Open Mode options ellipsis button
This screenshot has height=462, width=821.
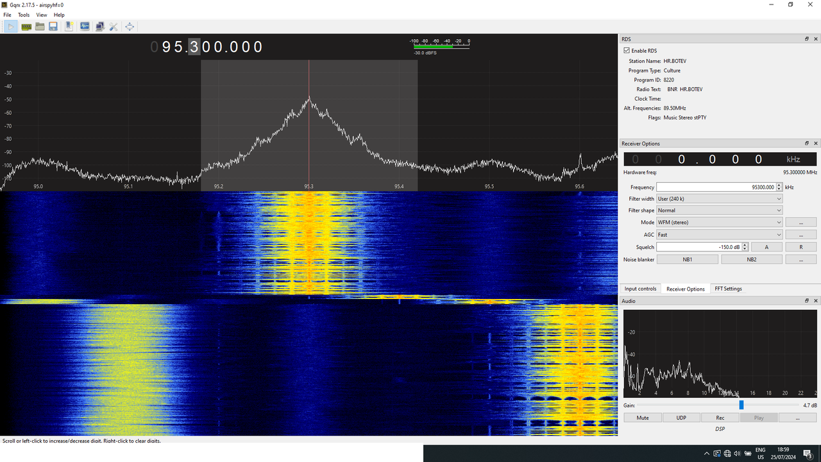click(x=800, y=222)
